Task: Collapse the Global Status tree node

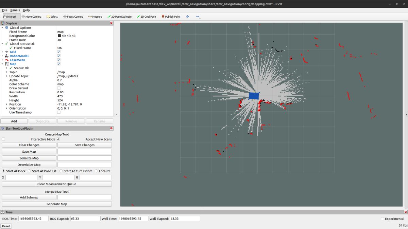Action: [2, 44]
